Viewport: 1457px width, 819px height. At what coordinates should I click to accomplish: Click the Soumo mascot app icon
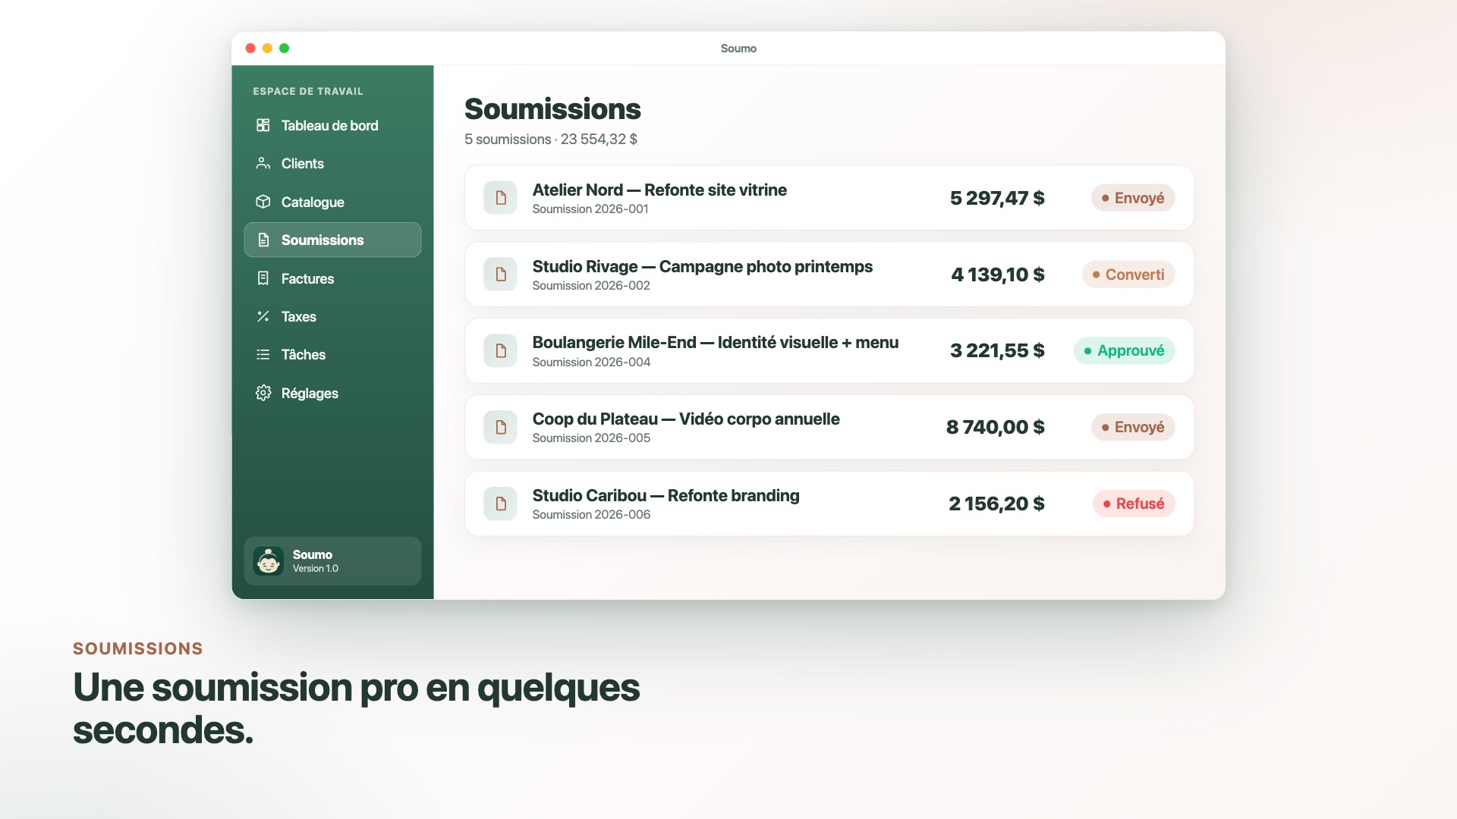[269, 561]
